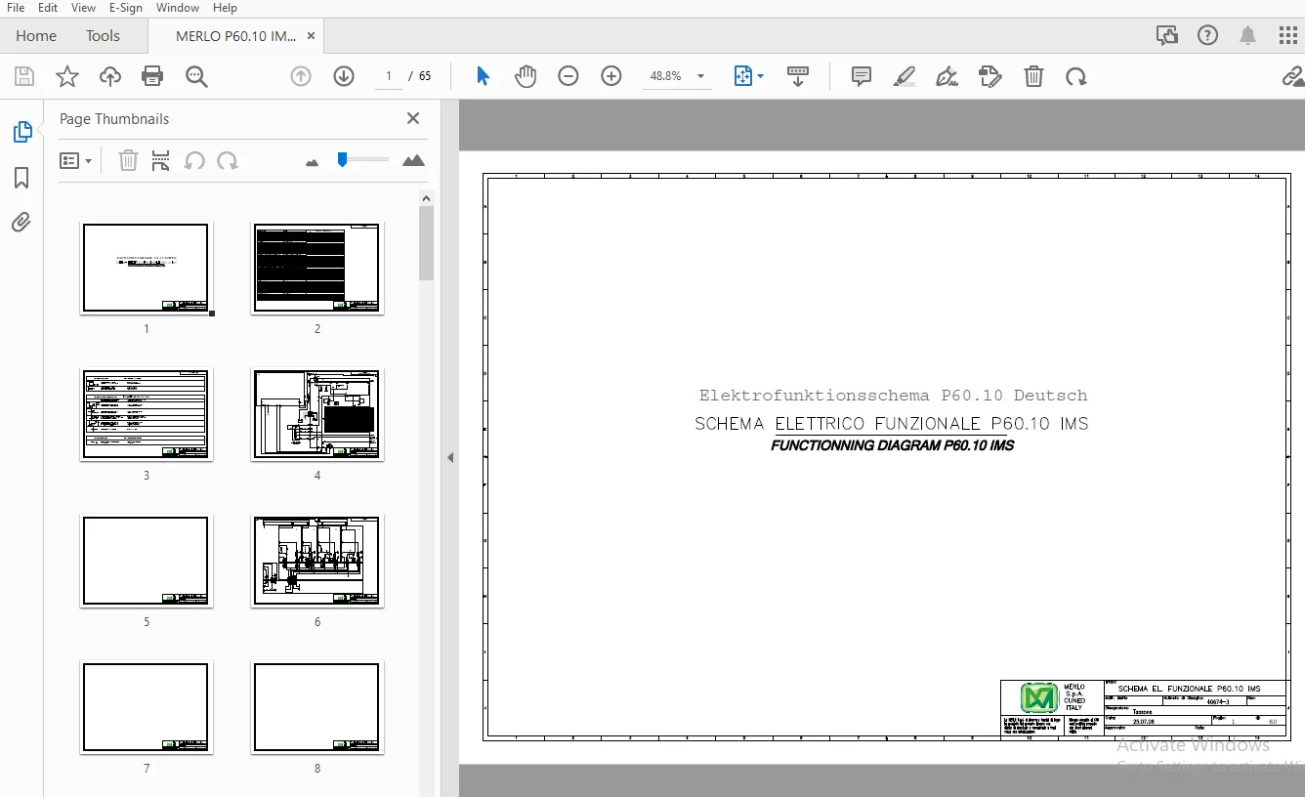
Task: Go to the previous page
Action: [301, 76]
